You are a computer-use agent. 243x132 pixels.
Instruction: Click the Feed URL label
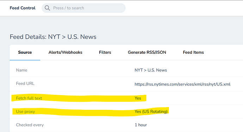(x=25, y=84)
